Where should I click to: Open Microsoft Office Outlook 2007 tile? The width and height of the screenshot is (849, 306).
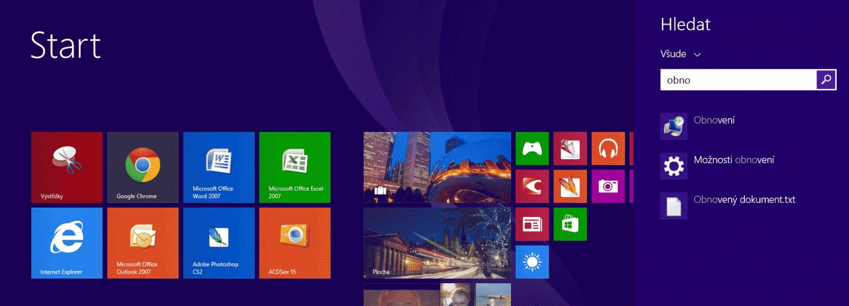coord(143,243)
